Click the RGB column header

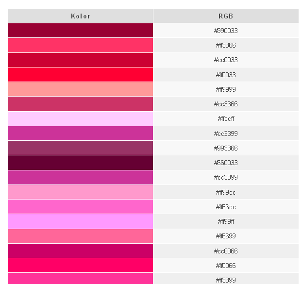pyautogui.click(x=226, y=16)
